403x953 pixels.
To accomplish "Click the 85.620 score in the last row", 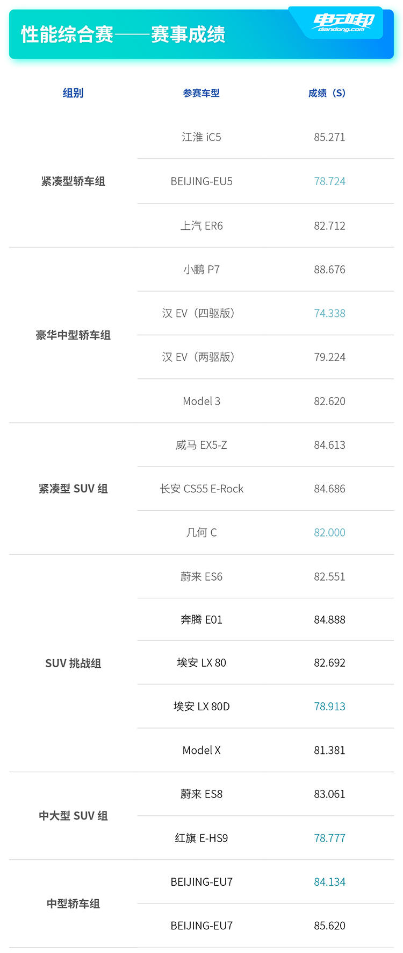I will click(329, 926).
